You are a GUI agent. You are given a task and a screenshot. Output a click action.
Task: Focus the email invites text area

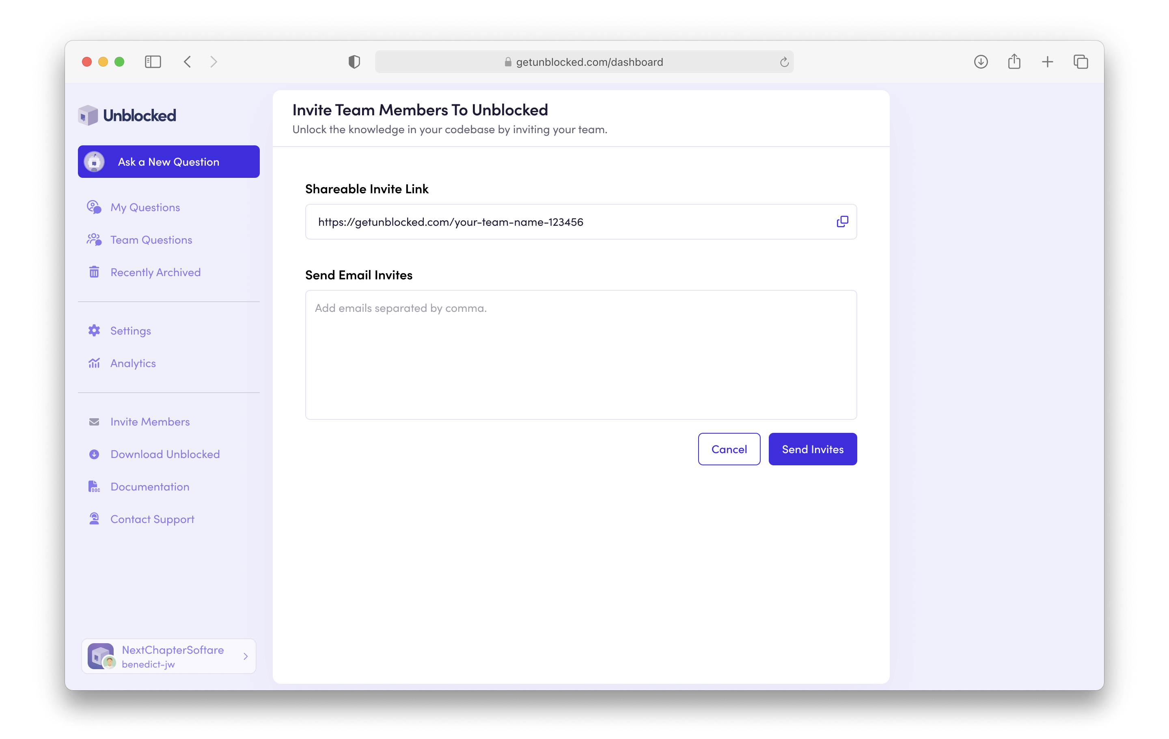point(580,354)
